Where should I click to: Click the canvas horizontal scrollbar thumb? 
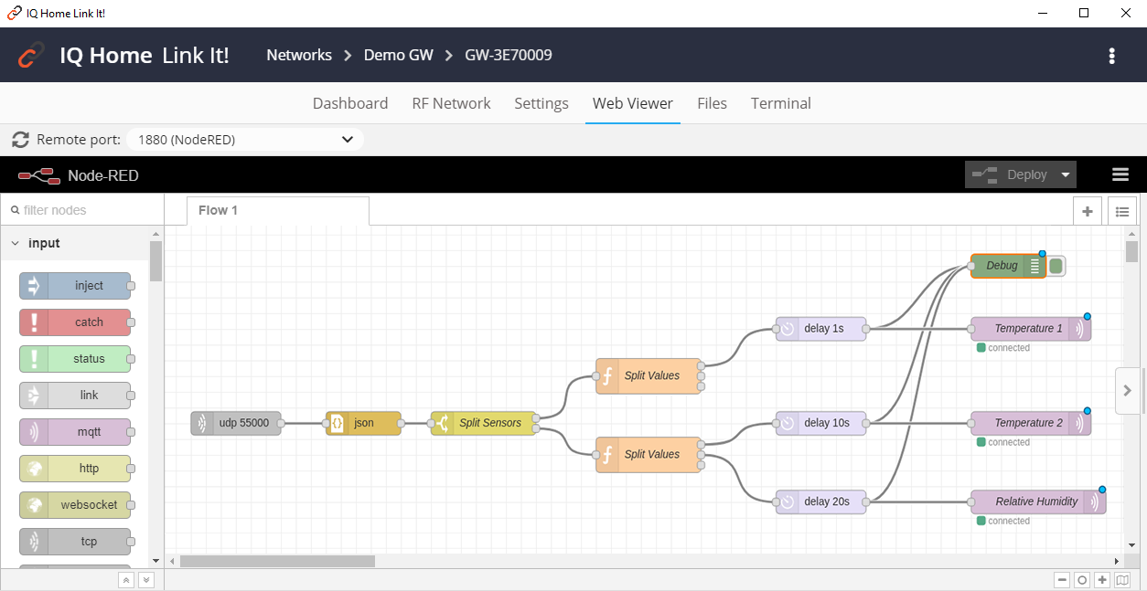(277, 561)
